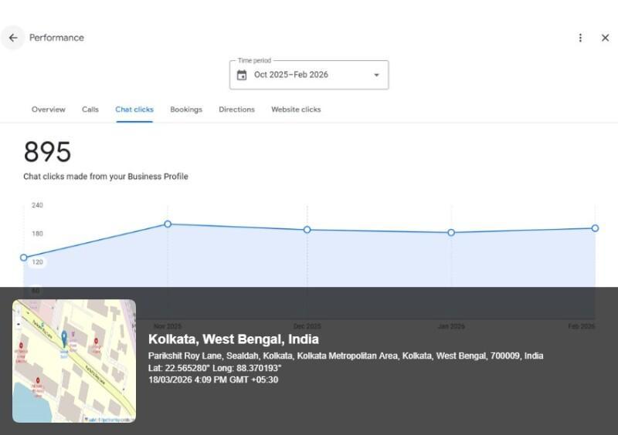Select the Jan 2026 data point marker

pyautogui.click(x=451, y=232)
